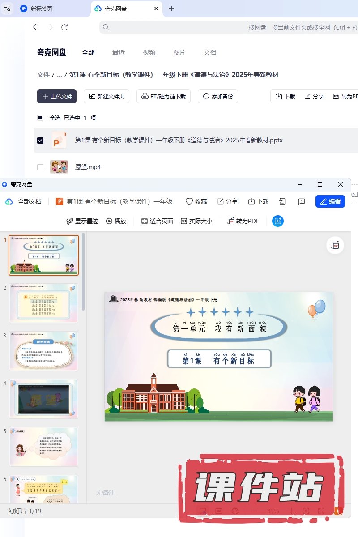Screen dimensions: 358x537
Task: Expand the breadcrumb ellipsis path
Action: tap(60, 75)
